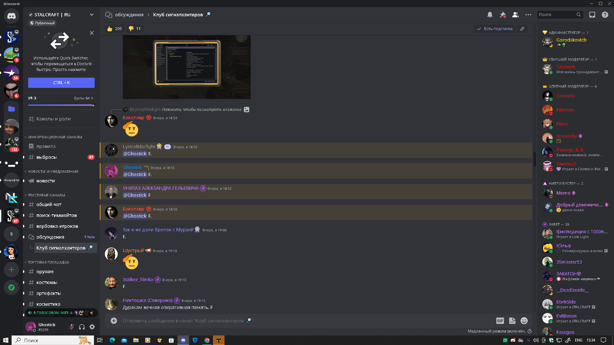Screen dimensions: 614x345
Task: Open the 'поиск-тиммейтов' channel
Action: (61, 215)
